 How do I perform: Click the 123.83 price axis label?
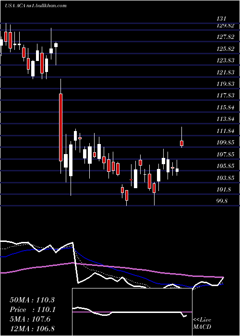[225, 60]
